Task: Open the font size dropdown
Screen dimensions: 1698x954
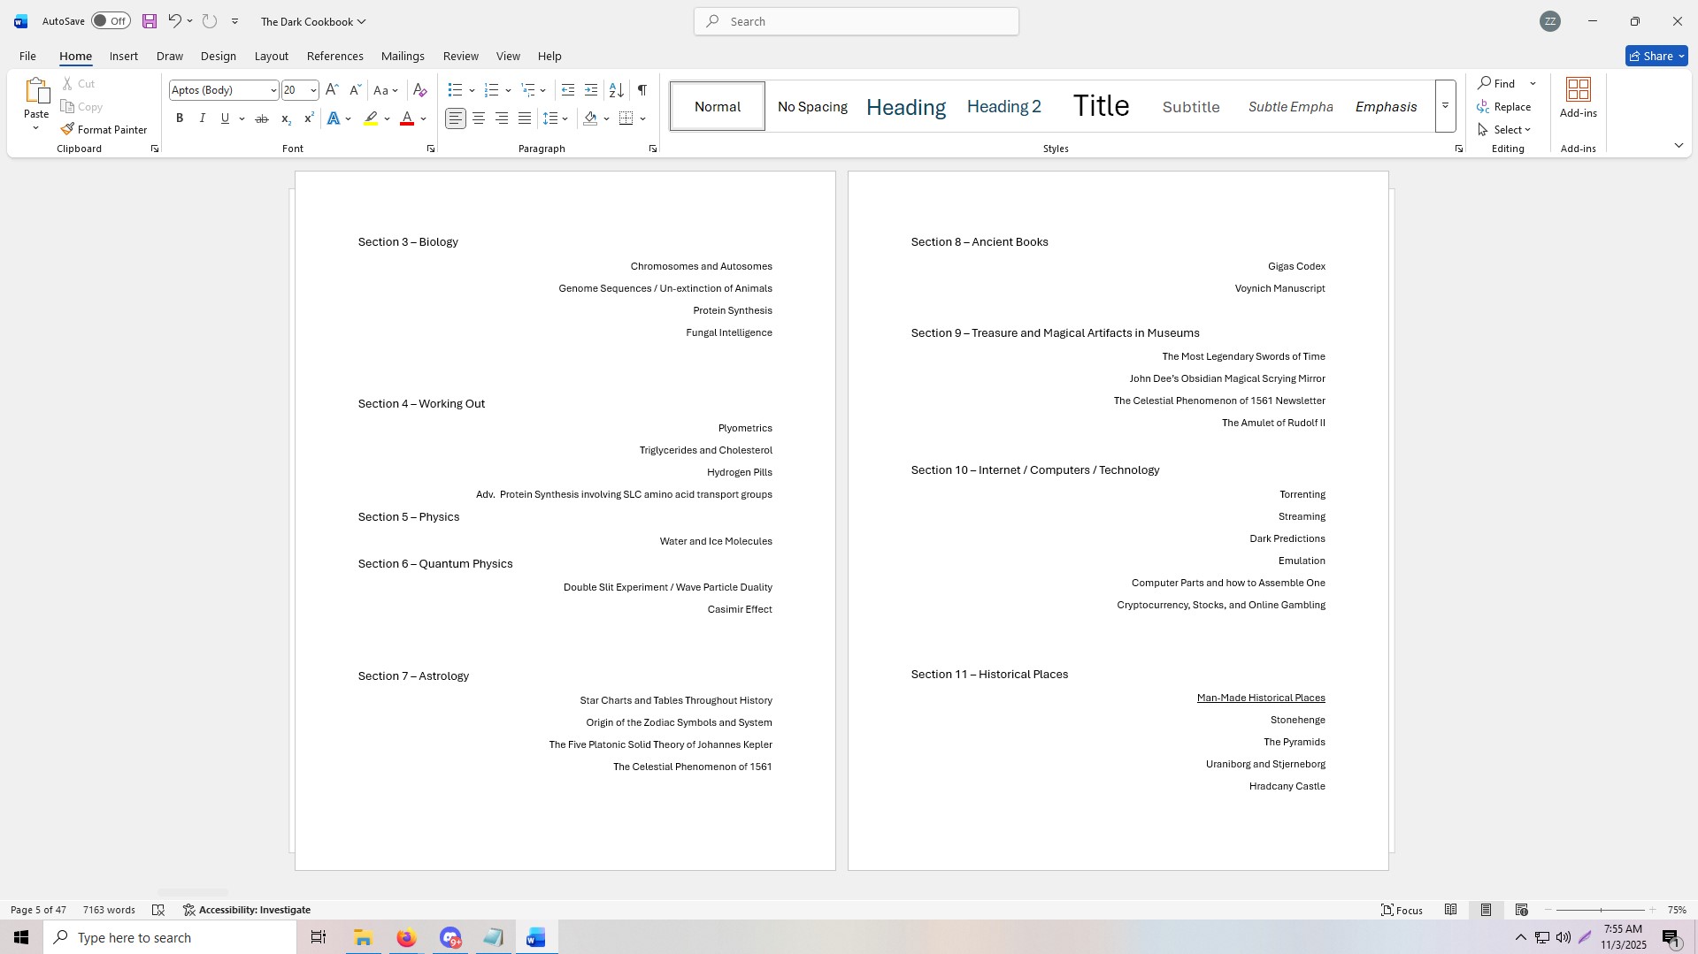Action: point(313,90)
